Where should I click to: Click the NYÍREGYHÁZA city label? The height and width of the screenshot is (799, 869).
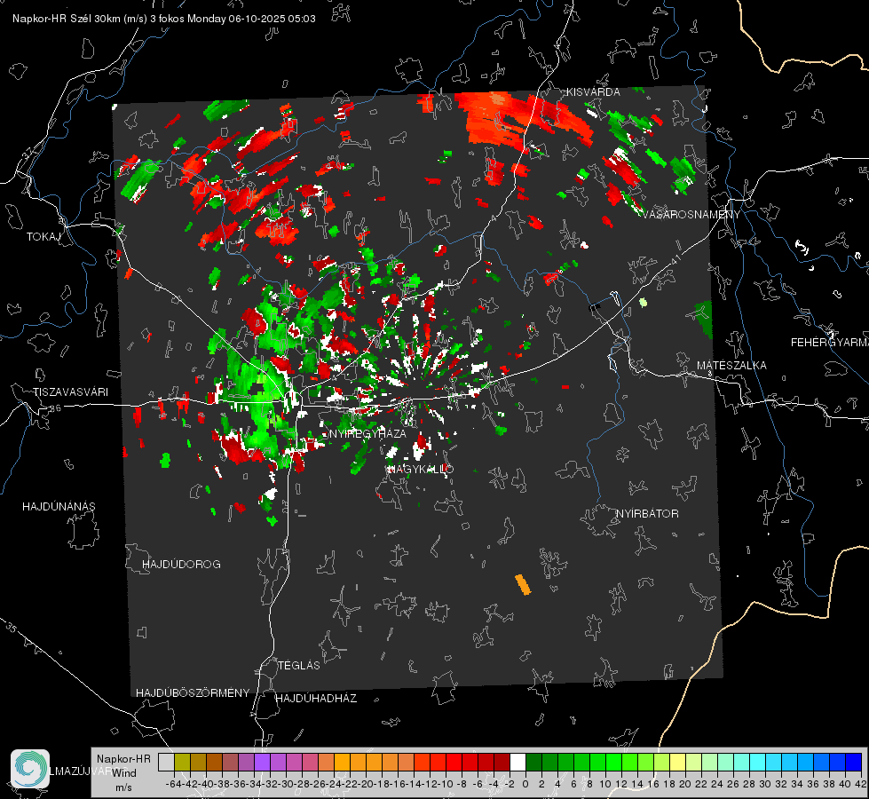[x=367, y=433]
